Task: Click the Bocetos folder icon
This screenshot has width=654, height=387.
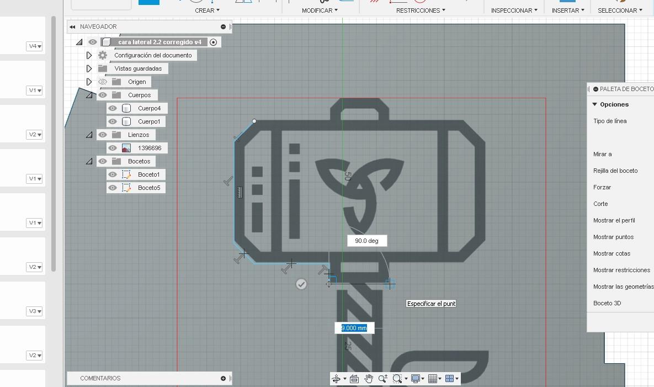Action: 116,161
